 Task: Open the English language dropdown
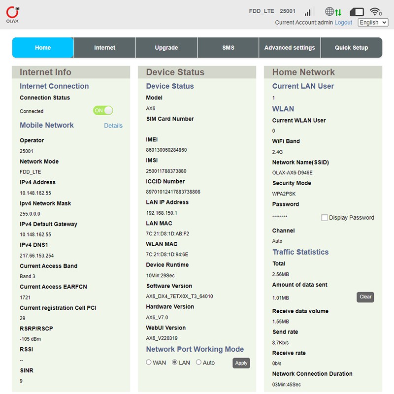click(373, 23)
